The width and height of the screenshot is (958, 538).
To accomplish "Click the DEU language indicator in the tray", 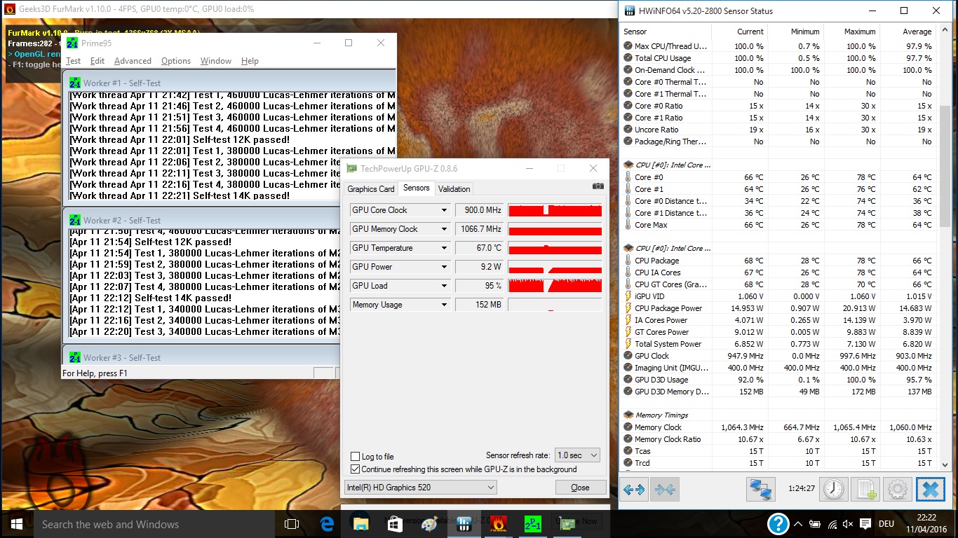I will click(x=886, y=524).
